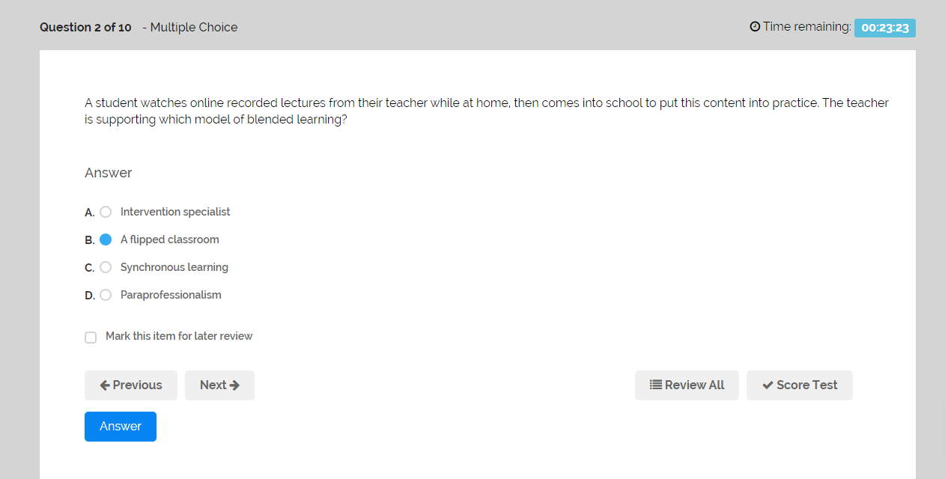945x479 pixels.
Task: Click the left arrow icon on Previous
Action: (x=105, y=385)
